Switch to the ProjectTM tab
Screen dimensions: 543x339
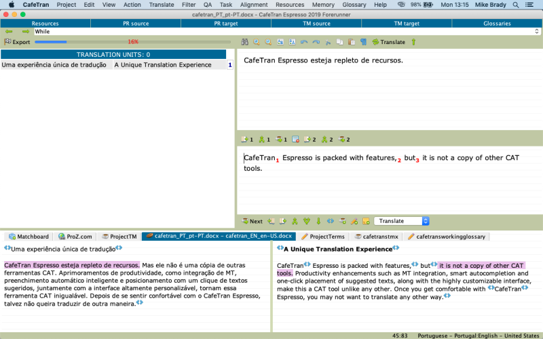pos(119,237)
